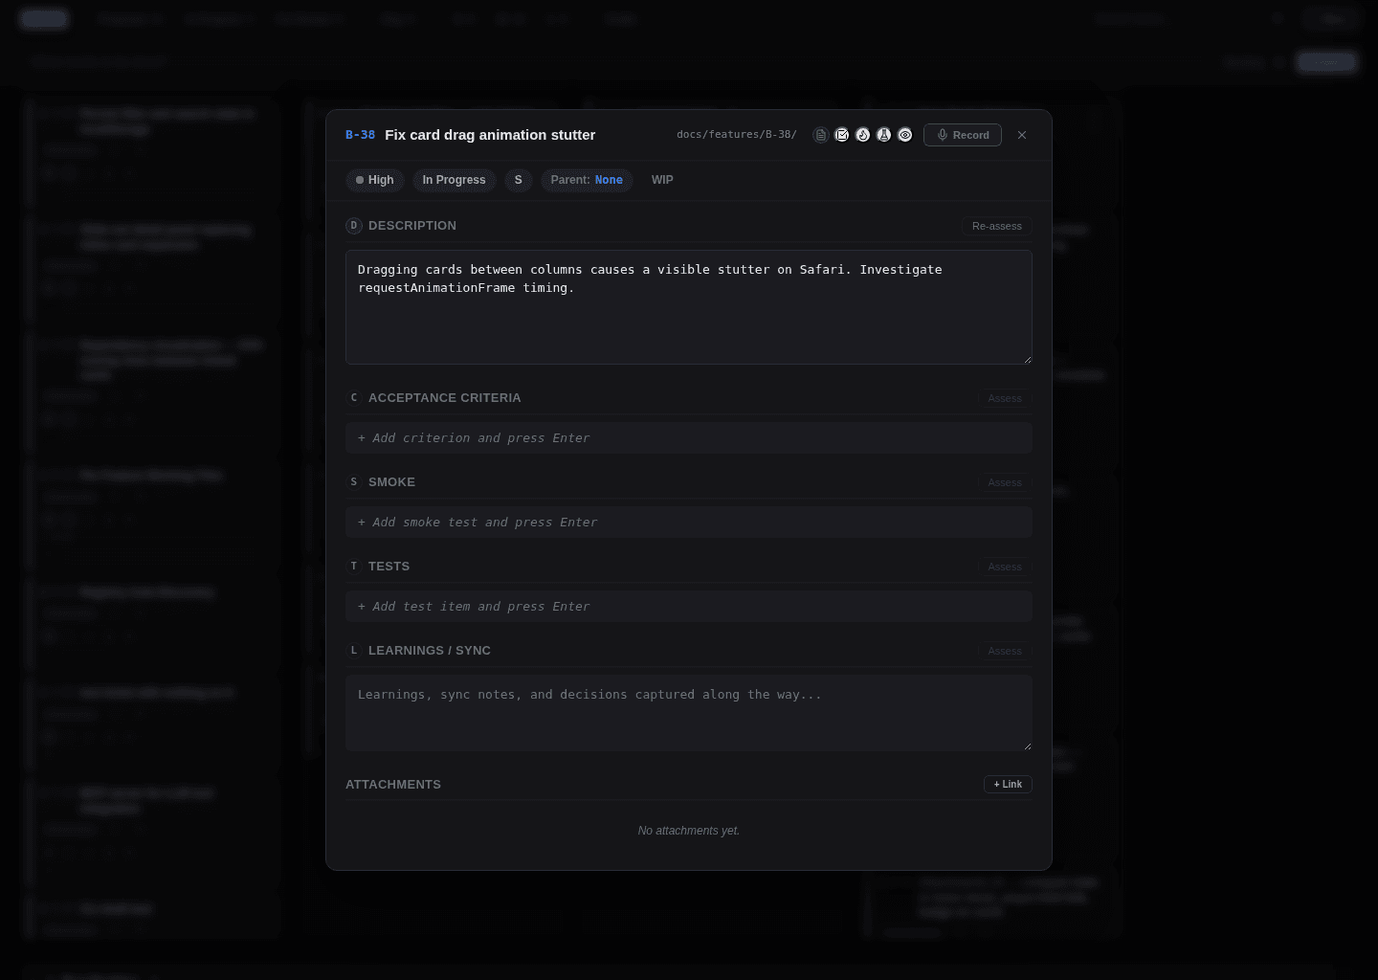Change the In Progress status pill
The height and width of the screenshot is (980, 1378).
pyautogui.click(x=454, y=180)
